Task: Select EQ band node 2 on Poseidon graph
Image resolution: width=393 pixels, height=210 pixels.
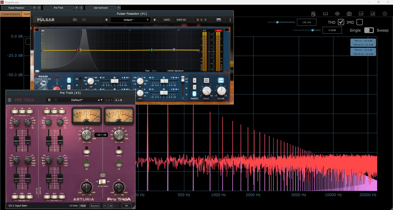Action: click(x=81, y=50)
